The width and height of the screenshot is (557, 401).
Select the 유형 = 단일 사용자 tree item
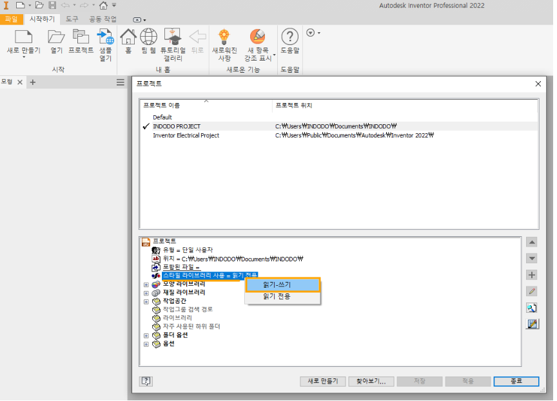(188, 250)
